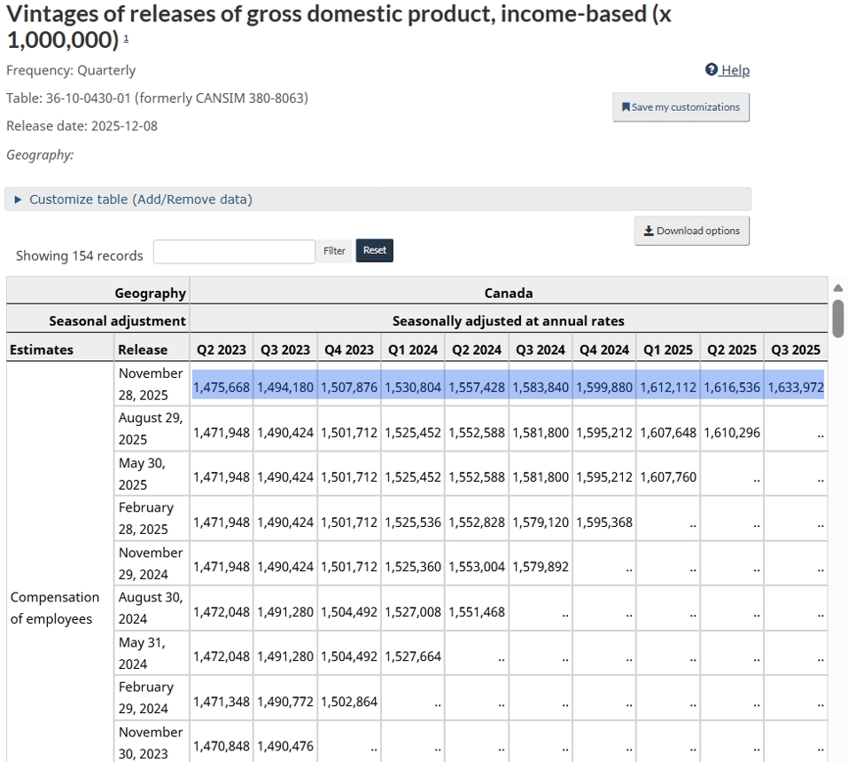848x762 pixels.
Task: Select the November 28, 2025 release cell
Action: point(150,383)
